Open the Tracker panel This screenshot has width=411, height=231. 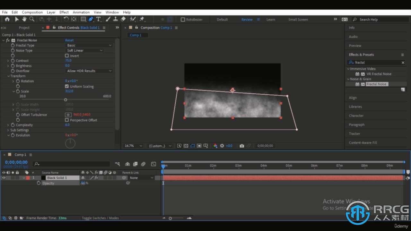[354, 133]
